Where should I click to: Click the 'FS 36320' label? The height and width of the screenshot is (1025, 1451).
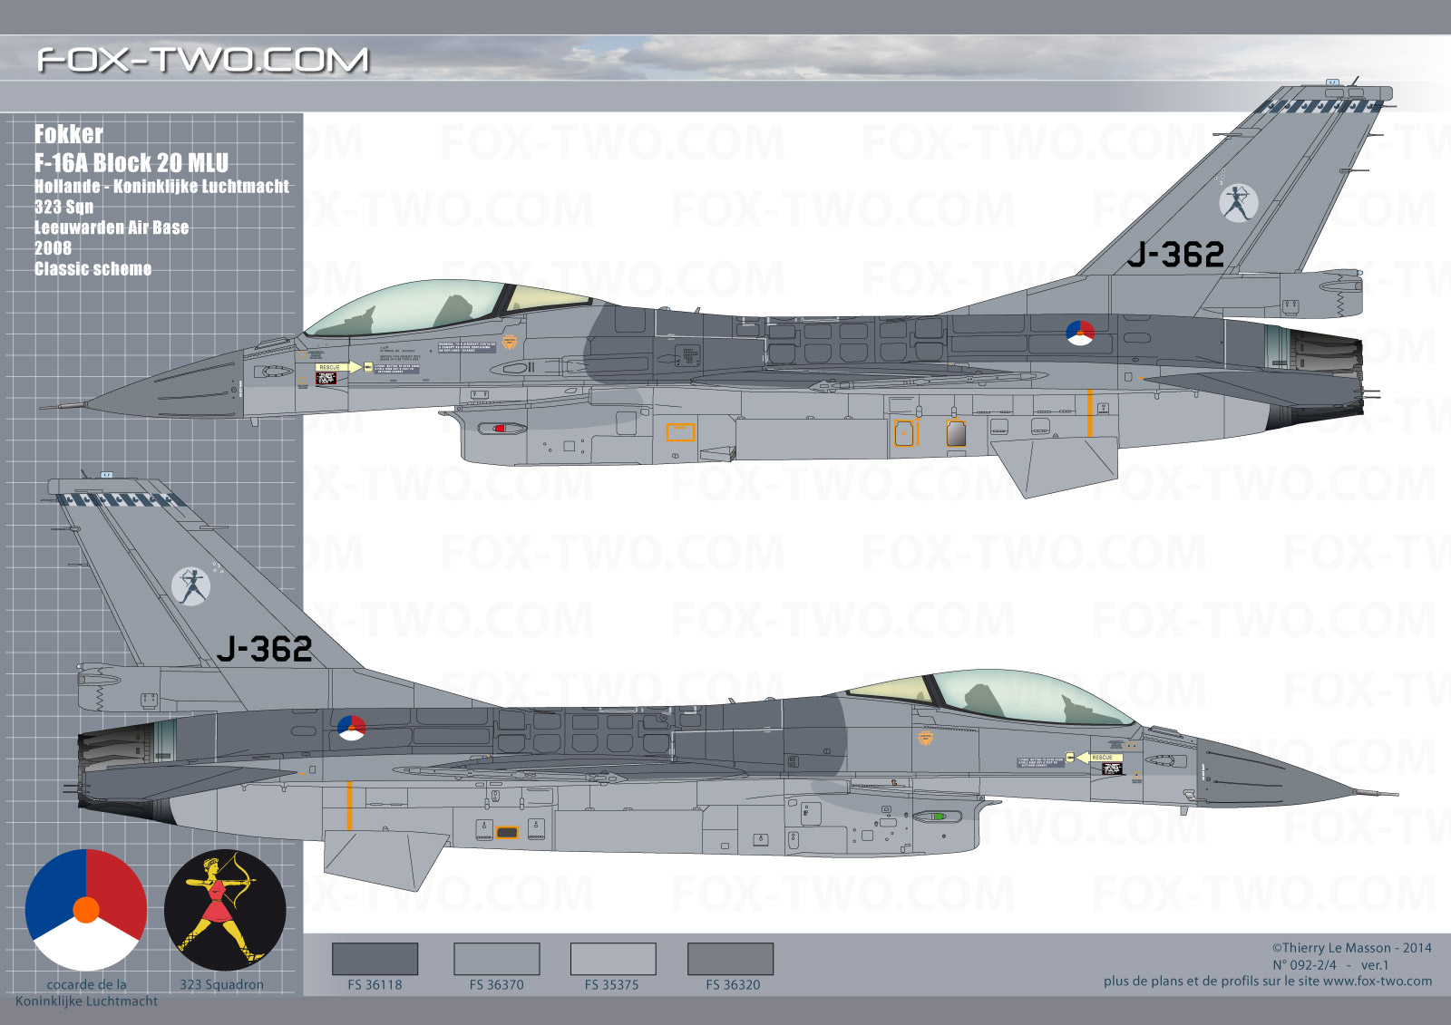733,985
